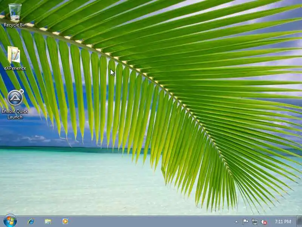Click the Show Desktop button
The height and width of the screenshot is (227, 302).
pyautogui.click(x=299, y=222)
